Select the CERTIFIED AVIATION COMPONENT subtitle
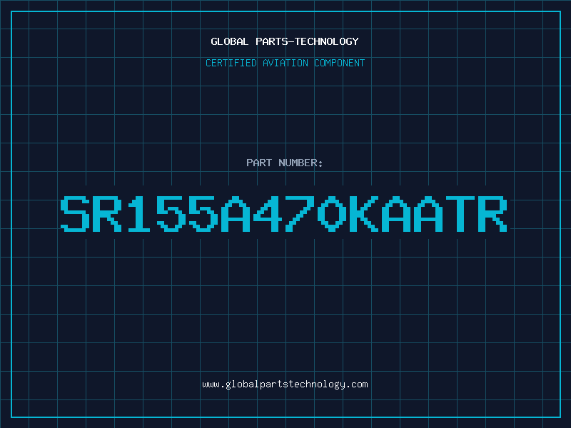Screen dimensions: 571x428 pyautogui.click(x=285, y=63)
